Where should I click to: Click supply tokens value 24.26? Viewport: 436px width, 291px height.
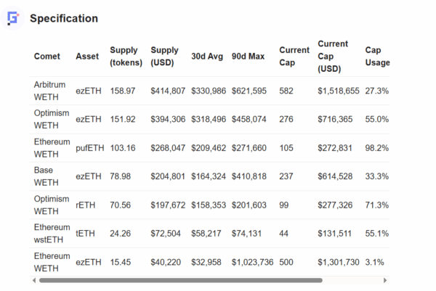coord(120,234)
